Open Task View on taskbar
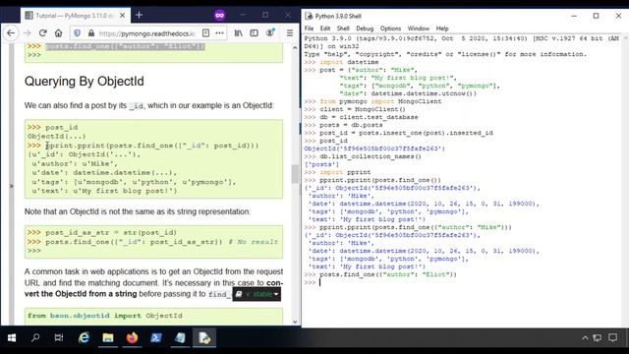This screenshot has height=354, width=629. coord(59,338)
